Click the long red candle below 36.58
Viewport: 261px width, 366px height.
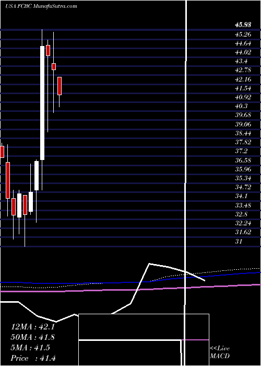(8, 180)
